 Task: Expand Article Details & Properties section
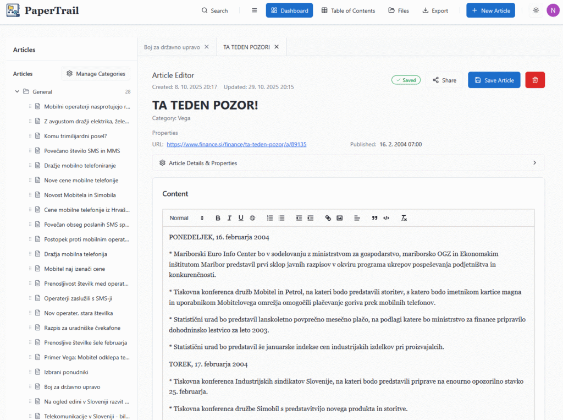click(x=348, y=163)
